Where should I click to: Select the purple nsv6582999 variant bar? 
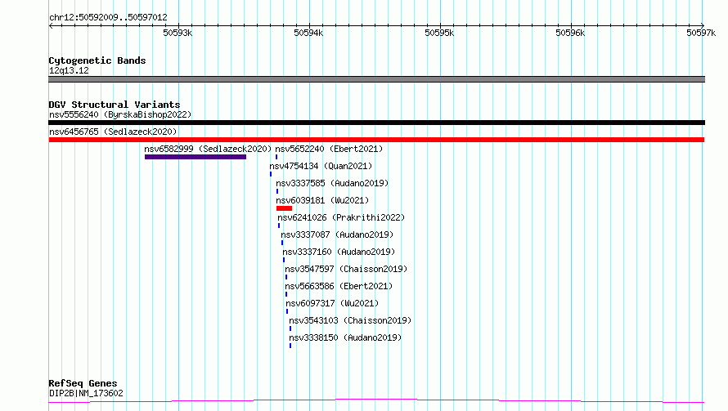(195, 157)
